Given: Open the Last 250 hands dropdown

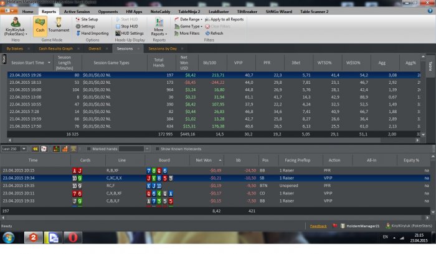Looking at the screenshot, I should 24,149.
